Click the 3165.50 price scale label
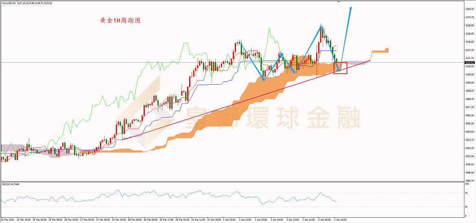The width and height of the screenshot is (476, 223). click(469, 26)
